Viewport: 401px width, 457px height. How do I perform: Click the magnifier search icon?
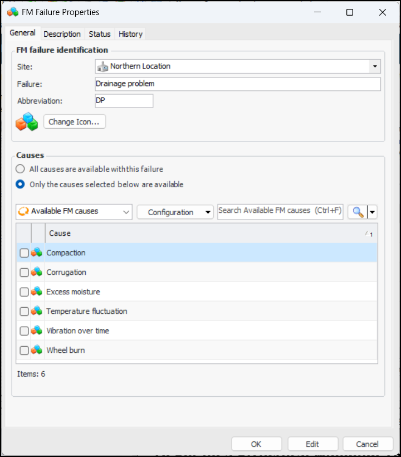358,212
